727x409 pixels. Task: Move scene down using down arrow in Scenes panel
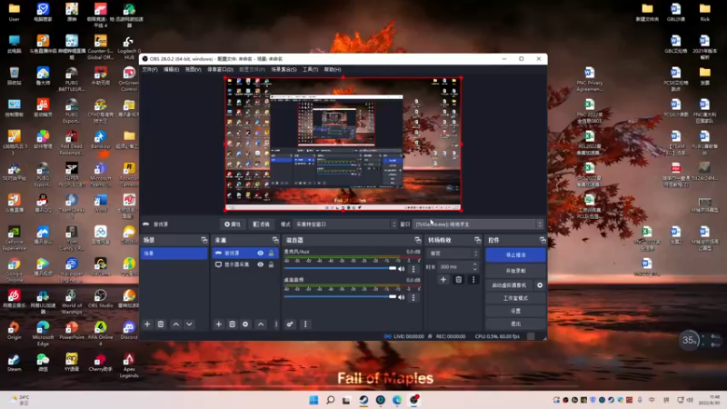tap(189, 324)
